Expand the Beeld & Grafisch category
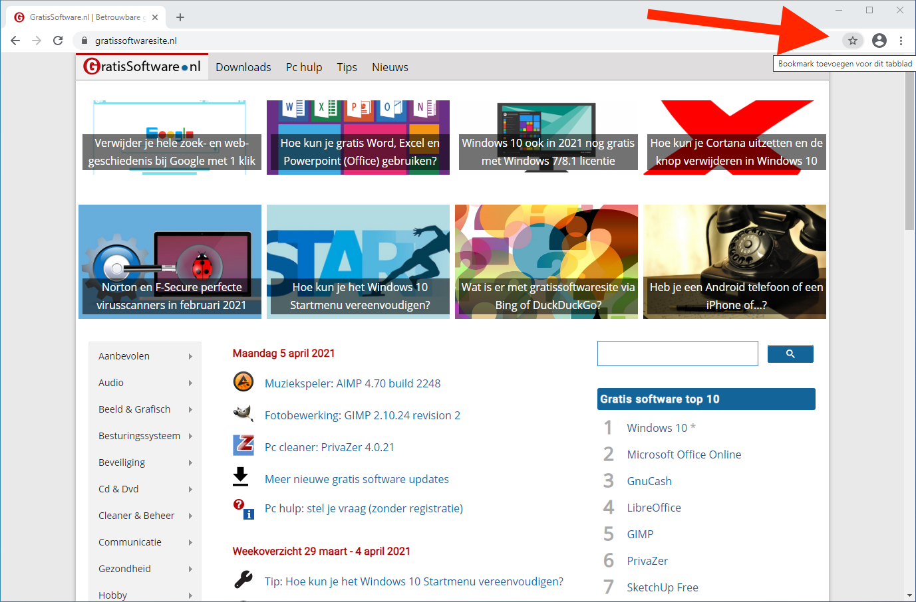The height and width of the screenshot is (602, 916). 190,409
